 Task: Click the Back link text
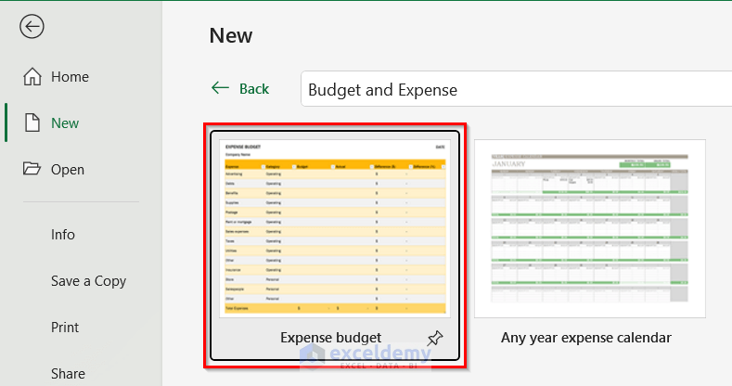254,89
